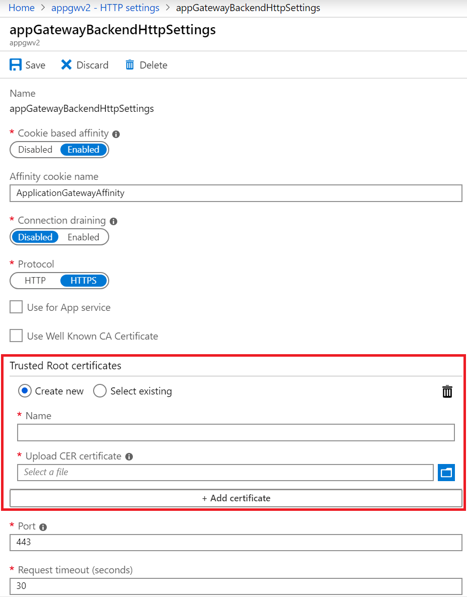Click the Save floppy disk icon
The height and width of the screenshot is (597, 467).
coord(16,64)
